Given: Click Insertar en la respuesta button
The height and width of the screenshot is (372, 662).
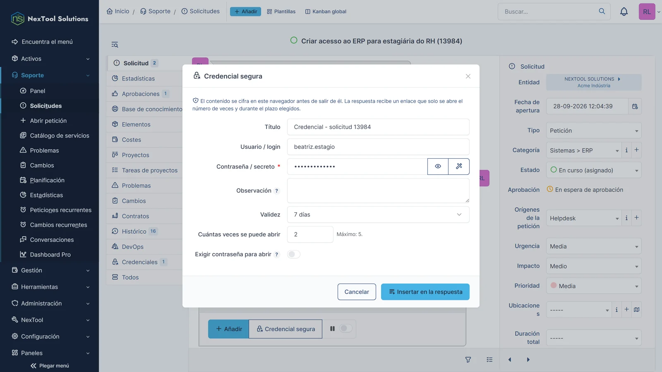Looking at the screenshot, I should [x=425, y=292].
